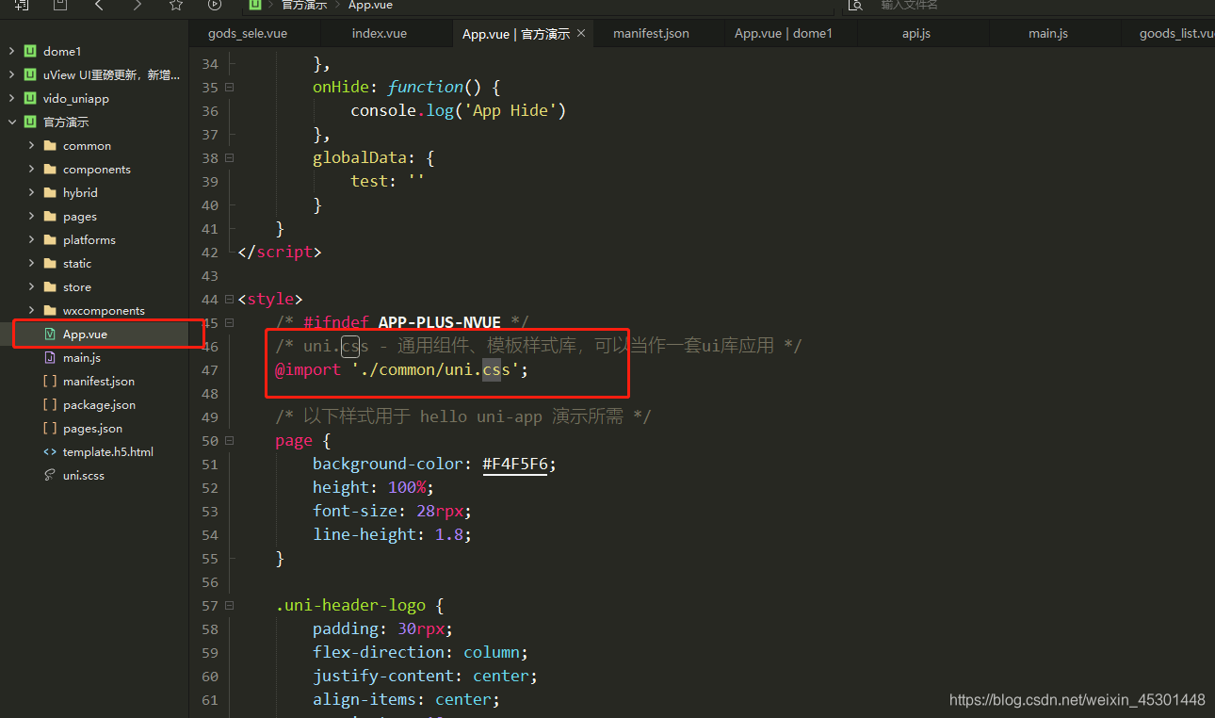
Task: Switch to the api.js tab
Action: click(916, 33)
